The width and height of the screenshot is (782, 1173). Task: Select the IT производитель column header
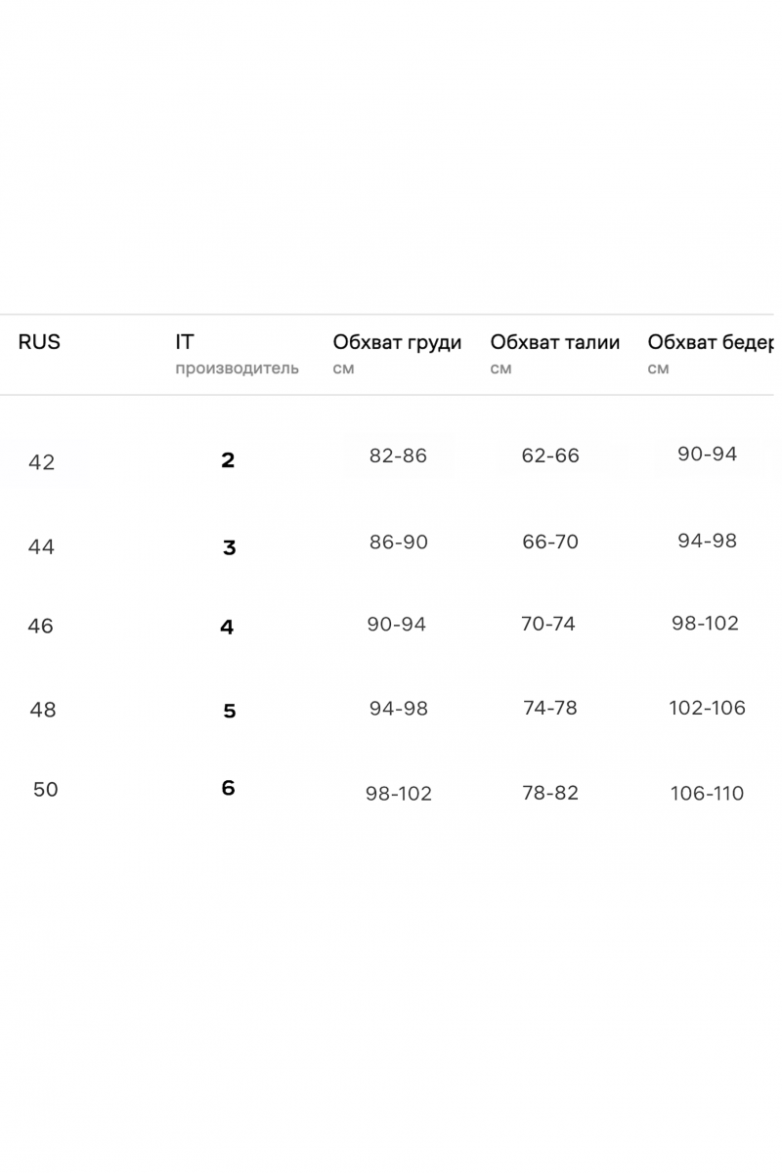coord(237,355)
